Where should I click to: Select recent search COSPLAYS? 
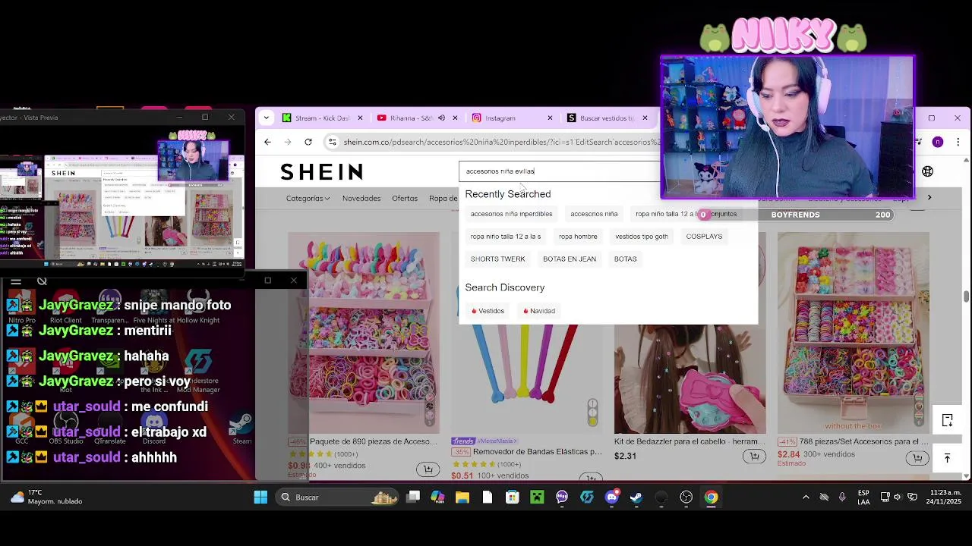(x=704, y=237)
